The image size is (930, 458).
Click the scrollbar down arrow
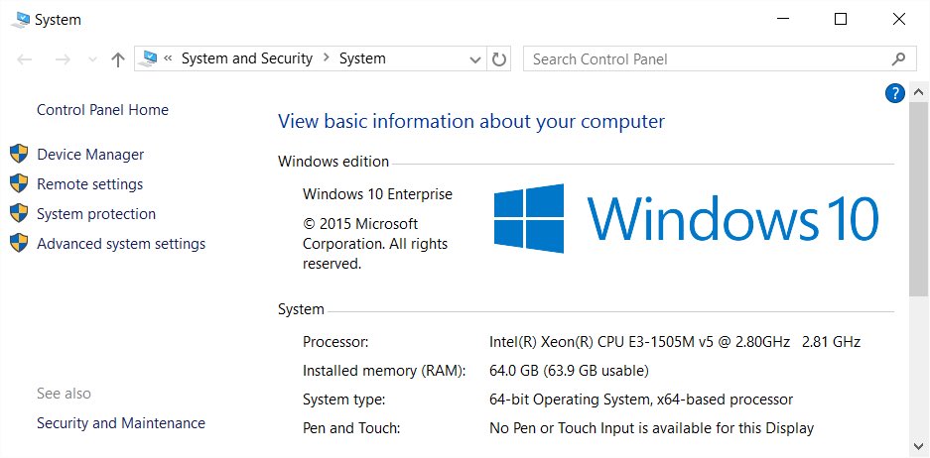tap(917, 445)
